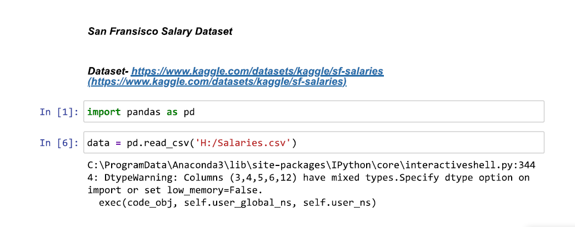575x227 pixels.
Task: Click the San Fransisco Salary Dataset heading
Action: [x=160, y=32]
